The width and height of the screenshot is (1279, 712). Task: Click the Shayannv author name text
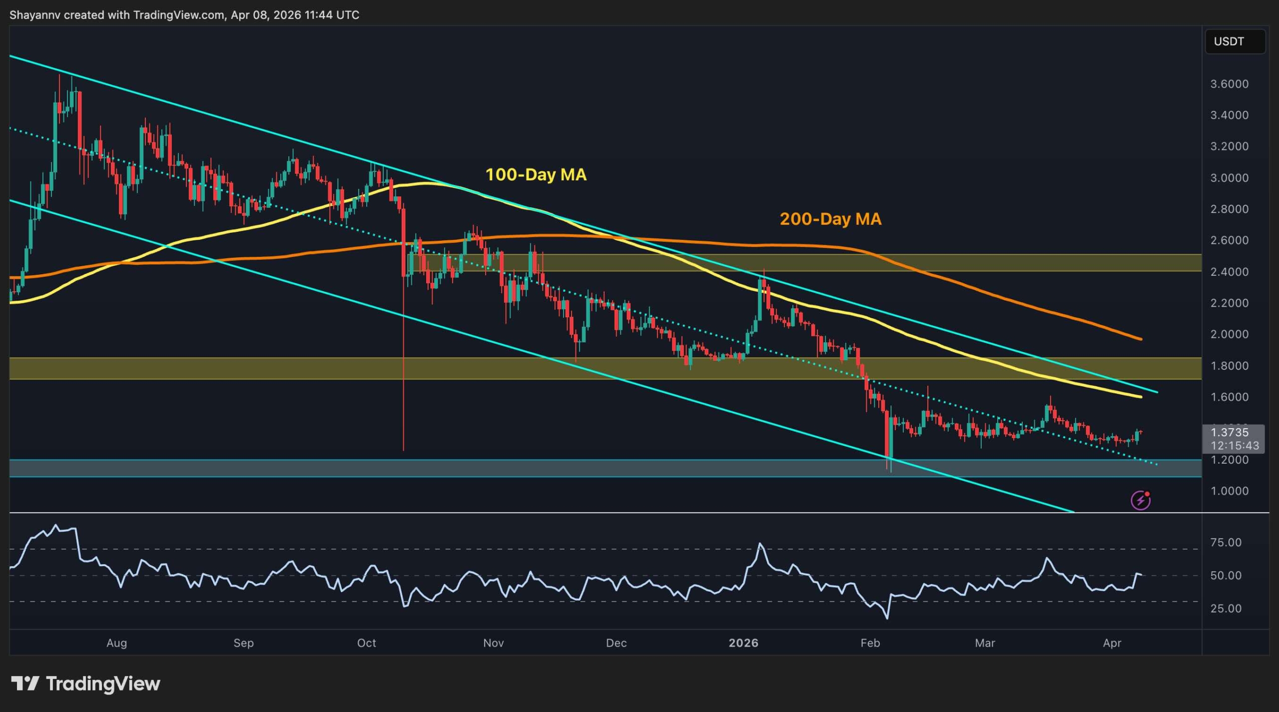(x=35, y=15)
